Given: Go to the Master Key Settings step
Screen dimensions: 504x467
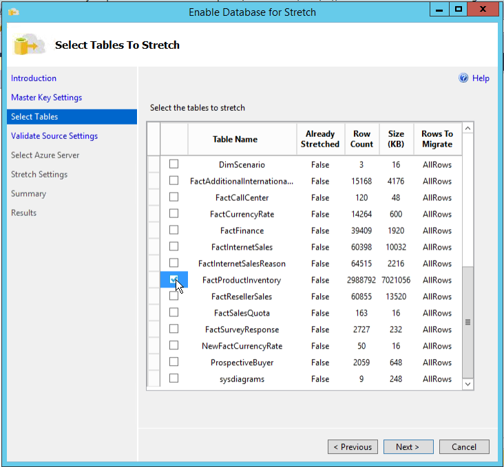Looking at the screenshot, I should click(47, 97).
